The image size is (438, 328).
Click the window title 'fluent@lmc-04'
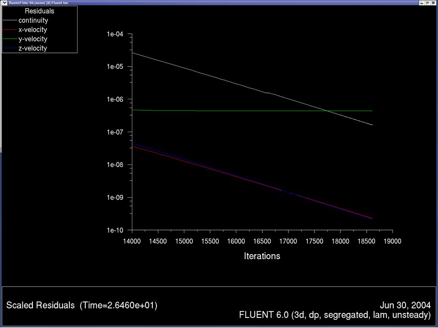[x=38, y=3]
